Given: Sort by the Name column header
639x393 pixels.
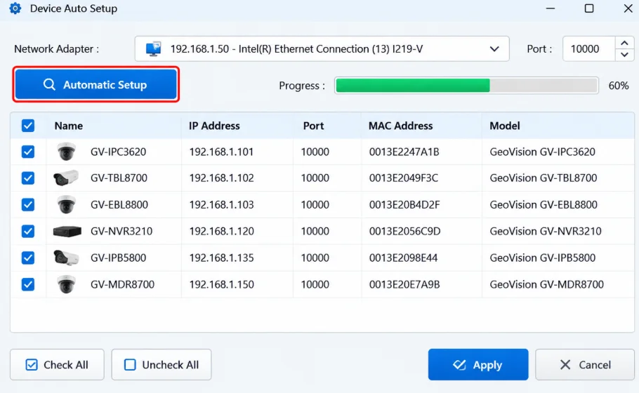Looking at the screenshot, I should [69, 126].
